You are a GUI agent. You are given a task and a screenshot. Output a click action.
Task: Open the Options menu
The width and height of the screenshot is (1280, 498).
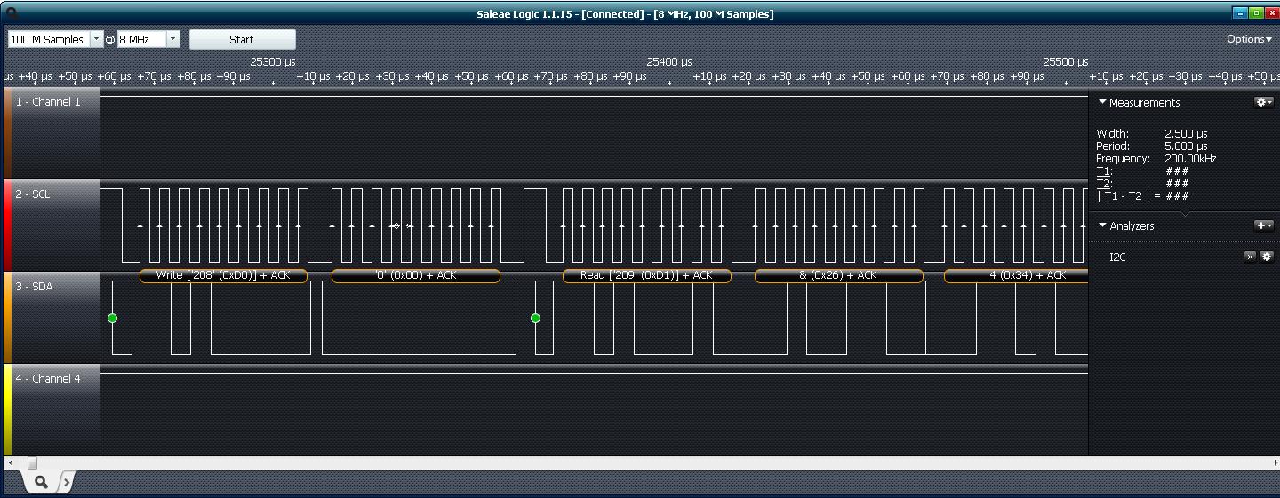(x=1249, y=39)
